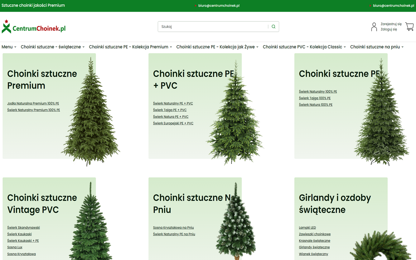The height and width of the screenshot is (260, 416).
Task: Expand Choinki sztuczne PE - Kolekcja jak Żywe
Action: click(x=217, y=47)
